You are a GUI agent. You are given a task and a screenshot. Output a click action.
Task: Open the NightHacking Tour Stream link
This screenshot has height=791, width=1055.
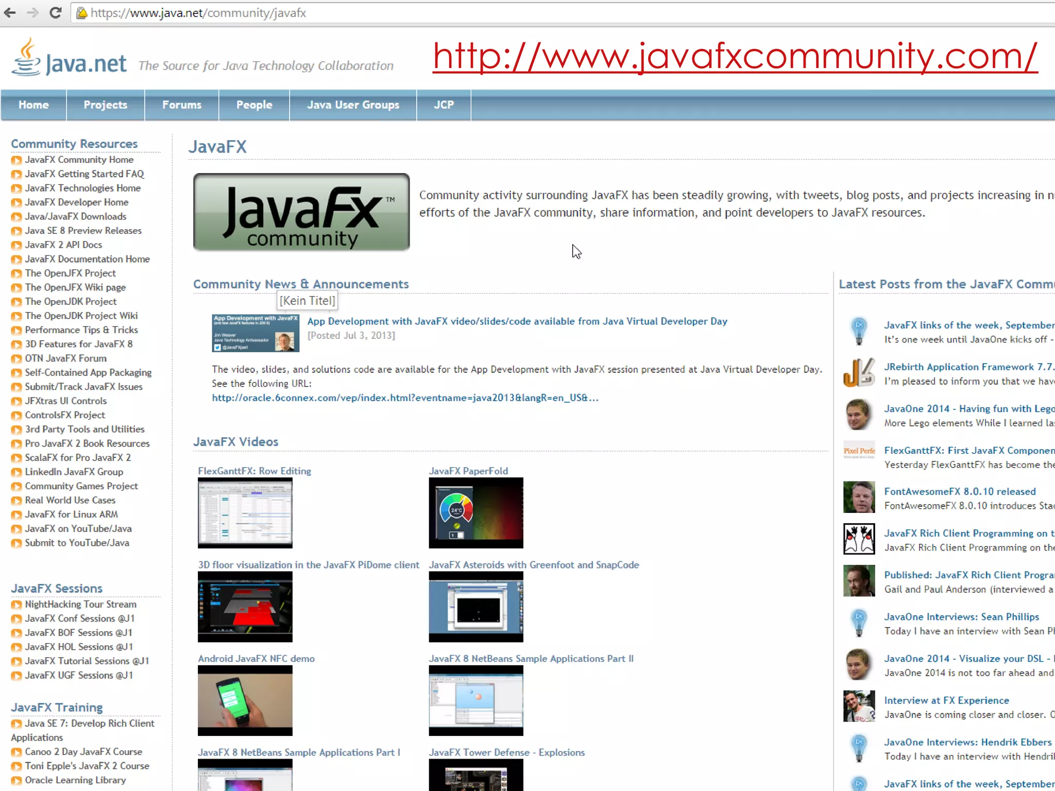tap(81, 604)
